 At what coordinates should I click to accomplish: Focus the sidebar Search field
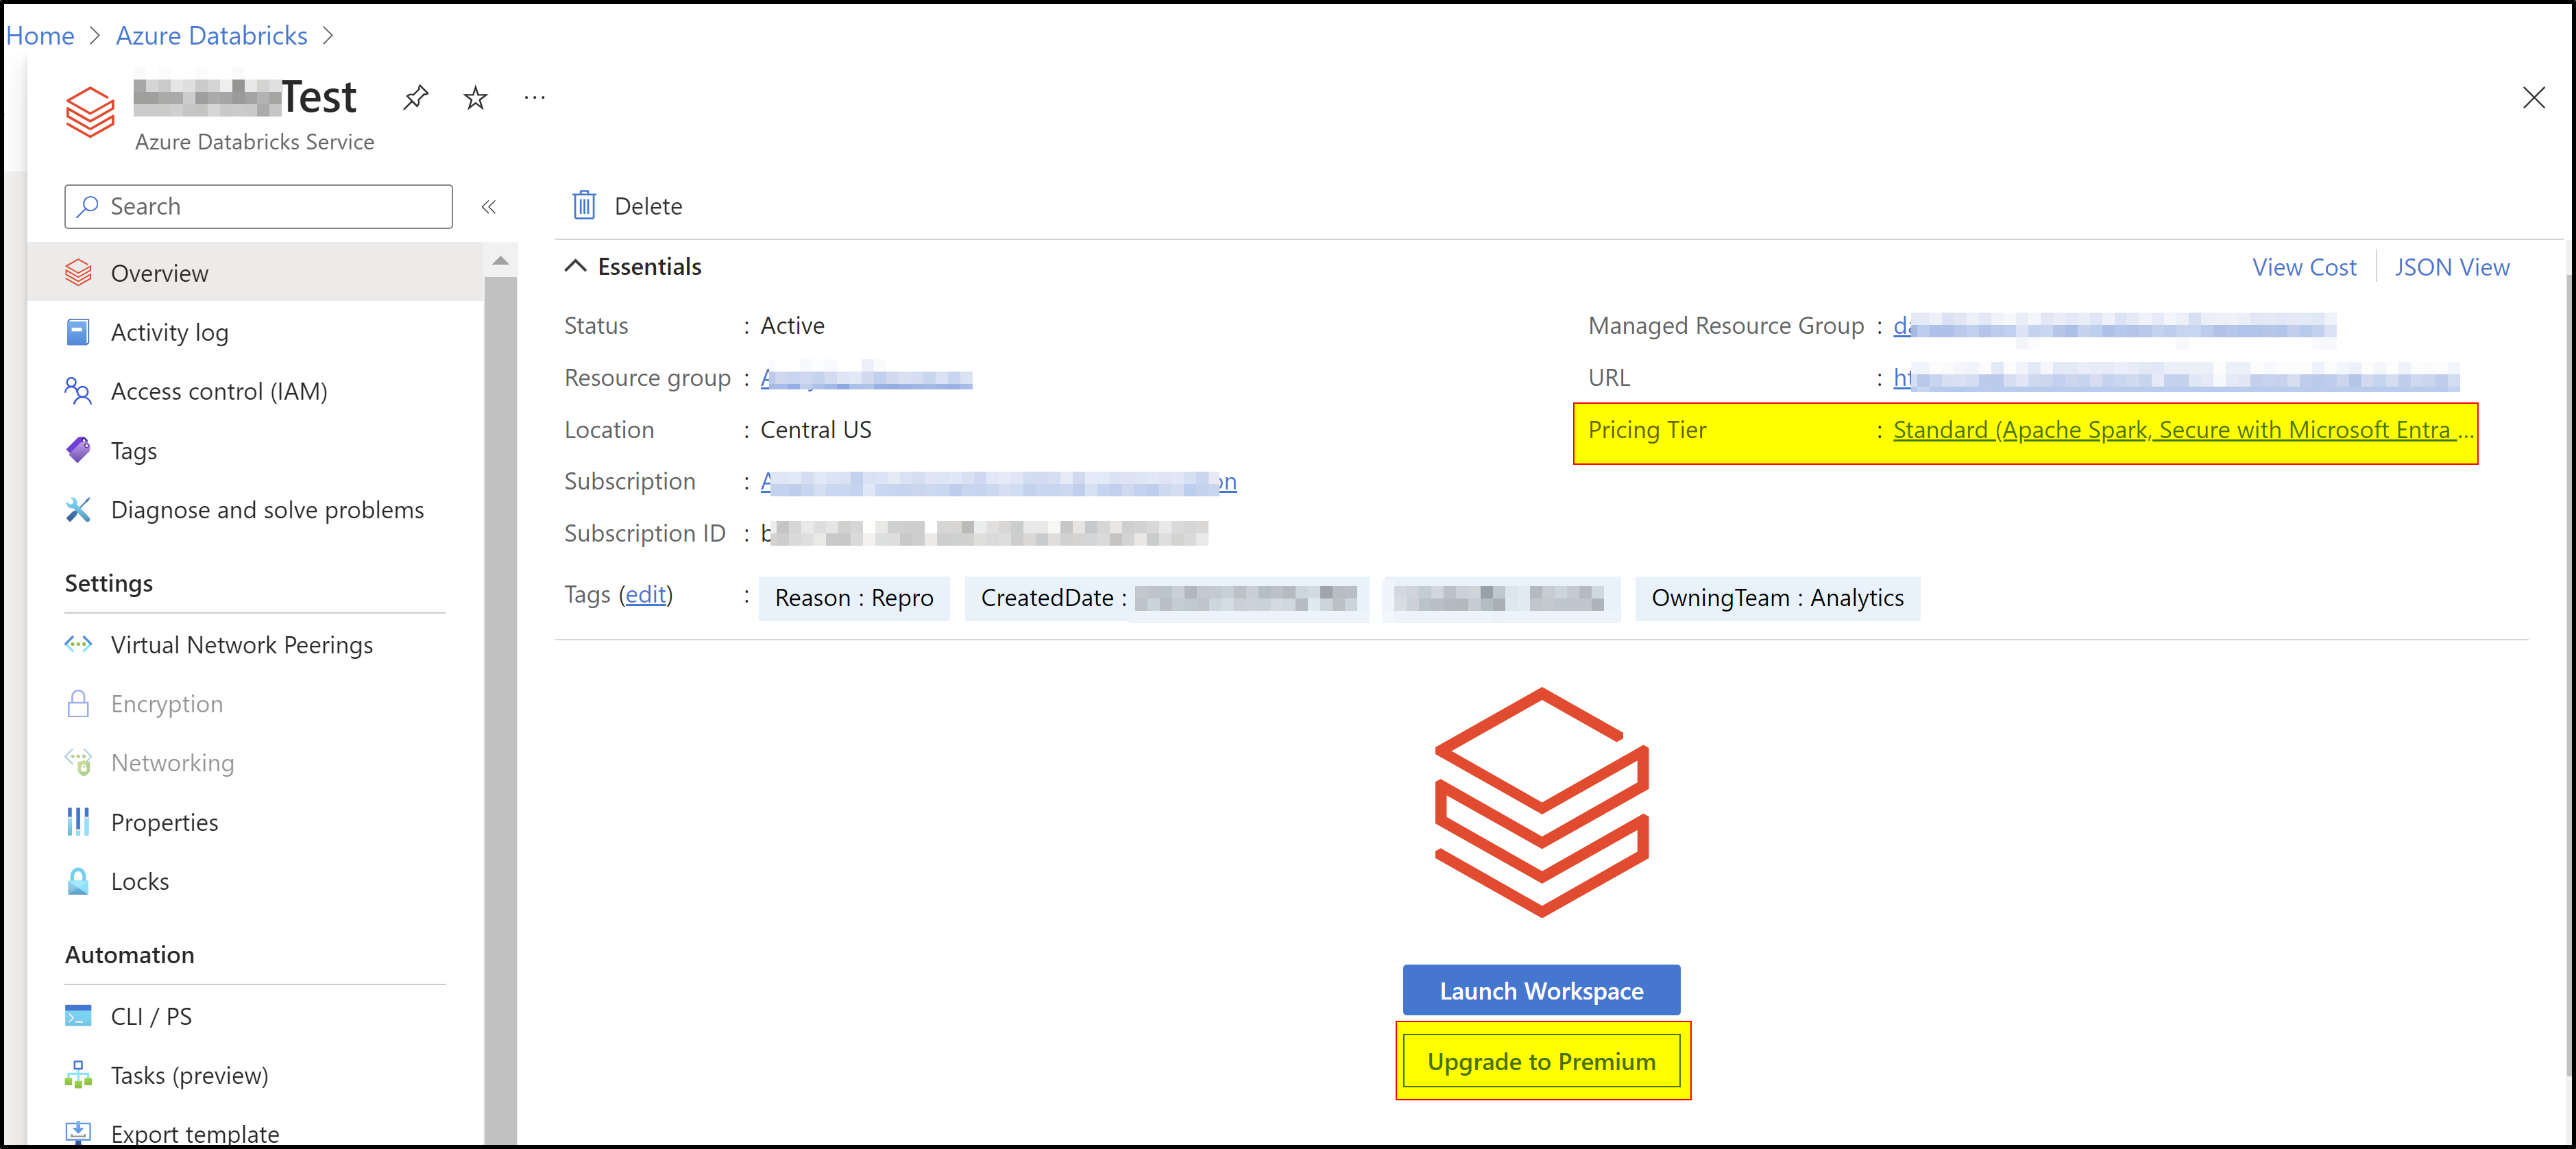(258, 206)
